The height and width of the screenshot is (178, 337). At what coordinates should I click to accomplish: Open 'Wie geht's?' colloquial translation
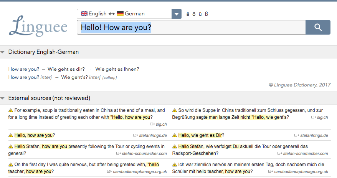tap(74, 77)
